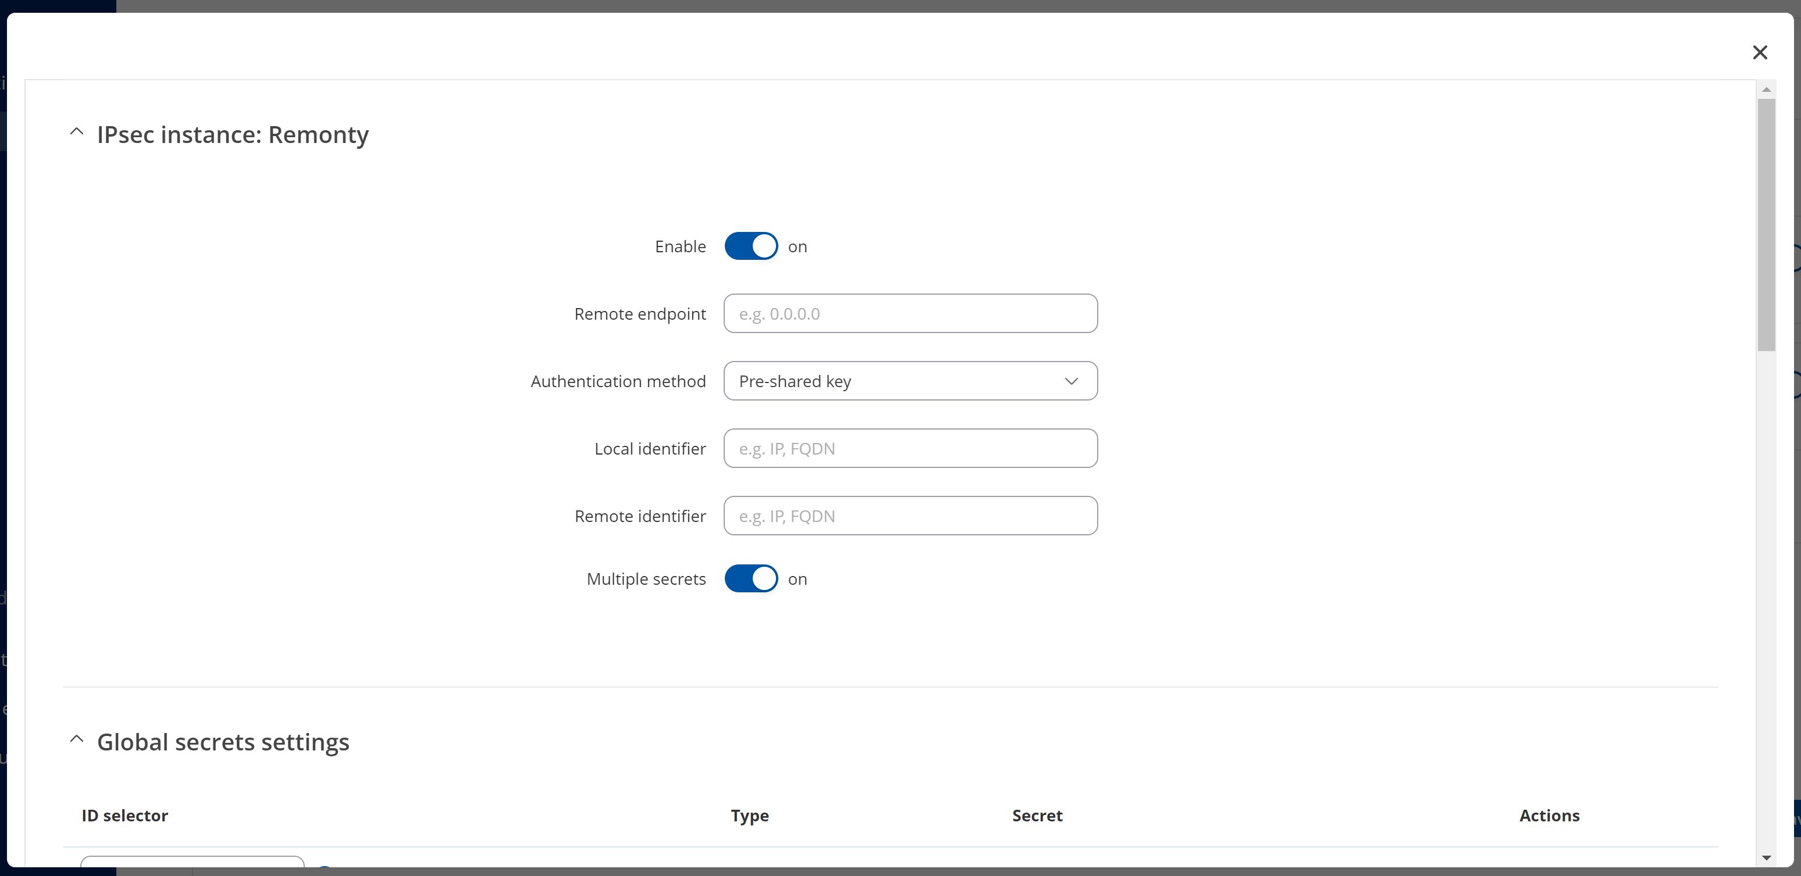1801x876 pixels.
Task: Close the IPsec configuration dialog
Action: tap(1760, 52)
